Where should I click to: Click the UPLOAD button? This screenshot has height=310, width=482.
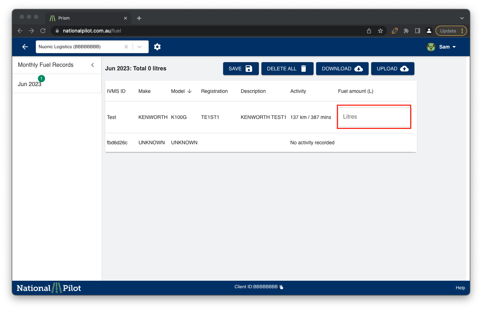392,69
